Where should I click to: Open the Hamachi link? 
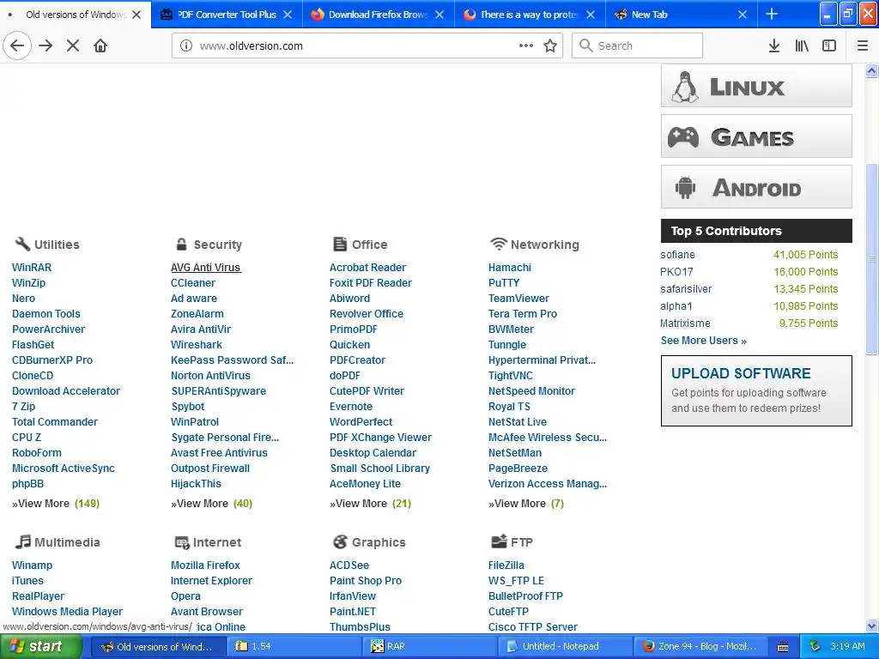point(510,268)
